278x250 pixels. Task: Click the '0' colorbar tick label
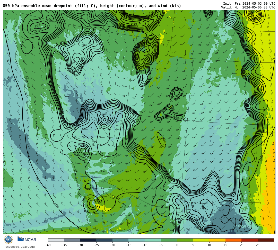[177, 245]
